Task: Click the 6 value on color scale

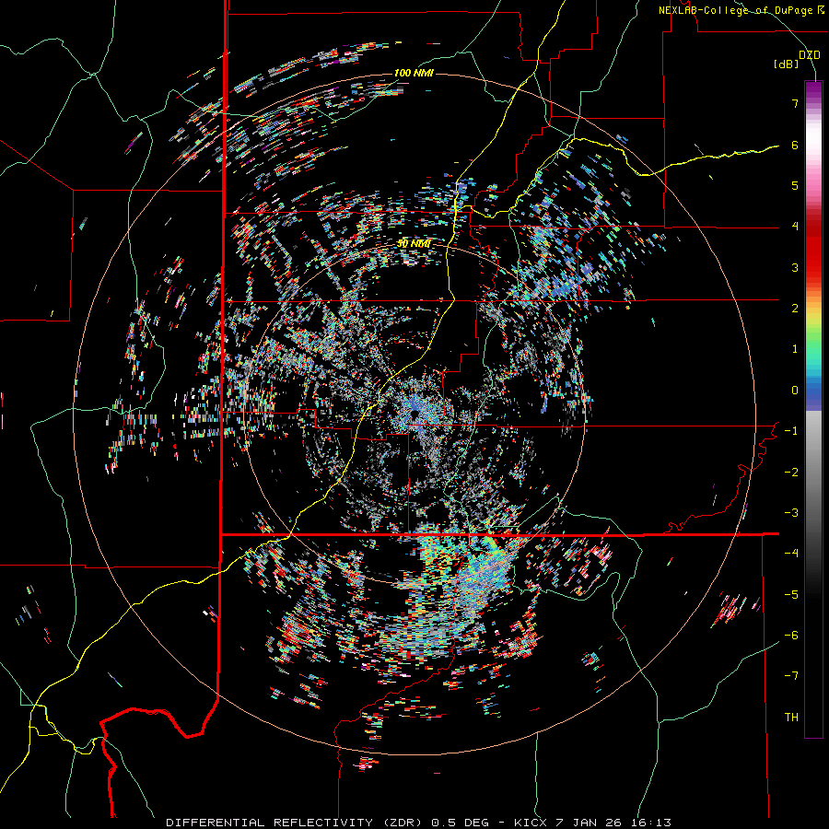Action: pyautogui.click(x=795, y=145)
